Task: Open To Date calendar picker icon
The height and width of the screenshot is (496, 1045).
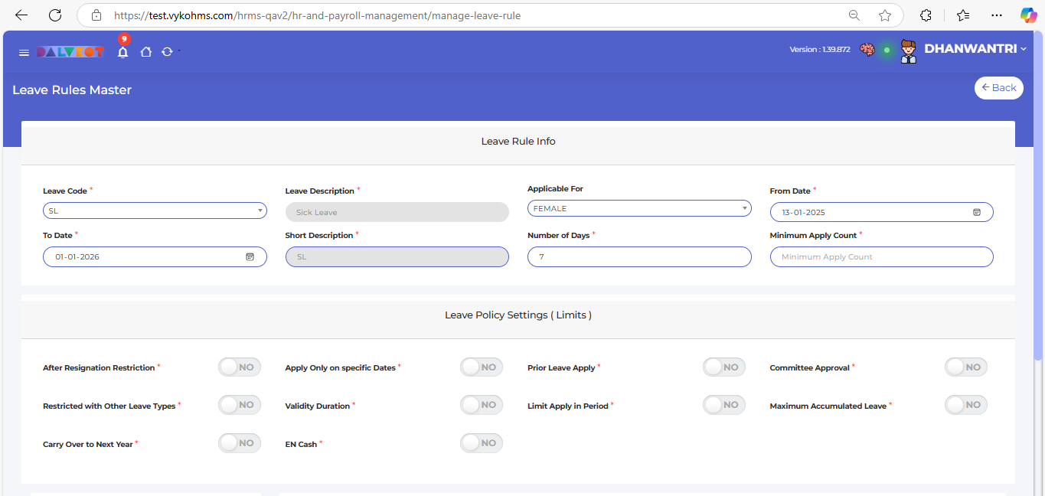Action: tap(250, 257)
